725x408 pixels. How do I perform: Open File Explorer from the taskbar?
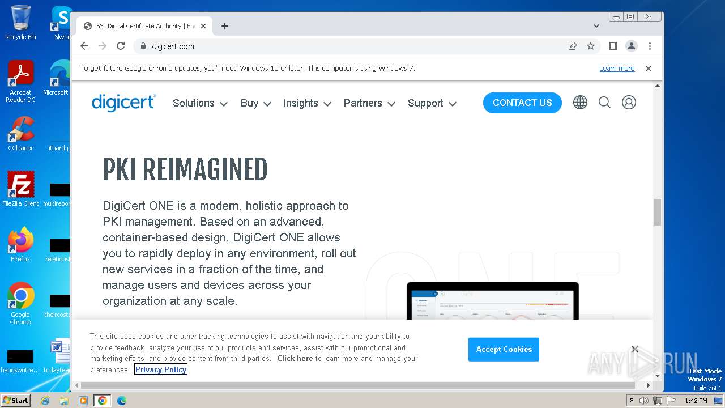point(64,401)
